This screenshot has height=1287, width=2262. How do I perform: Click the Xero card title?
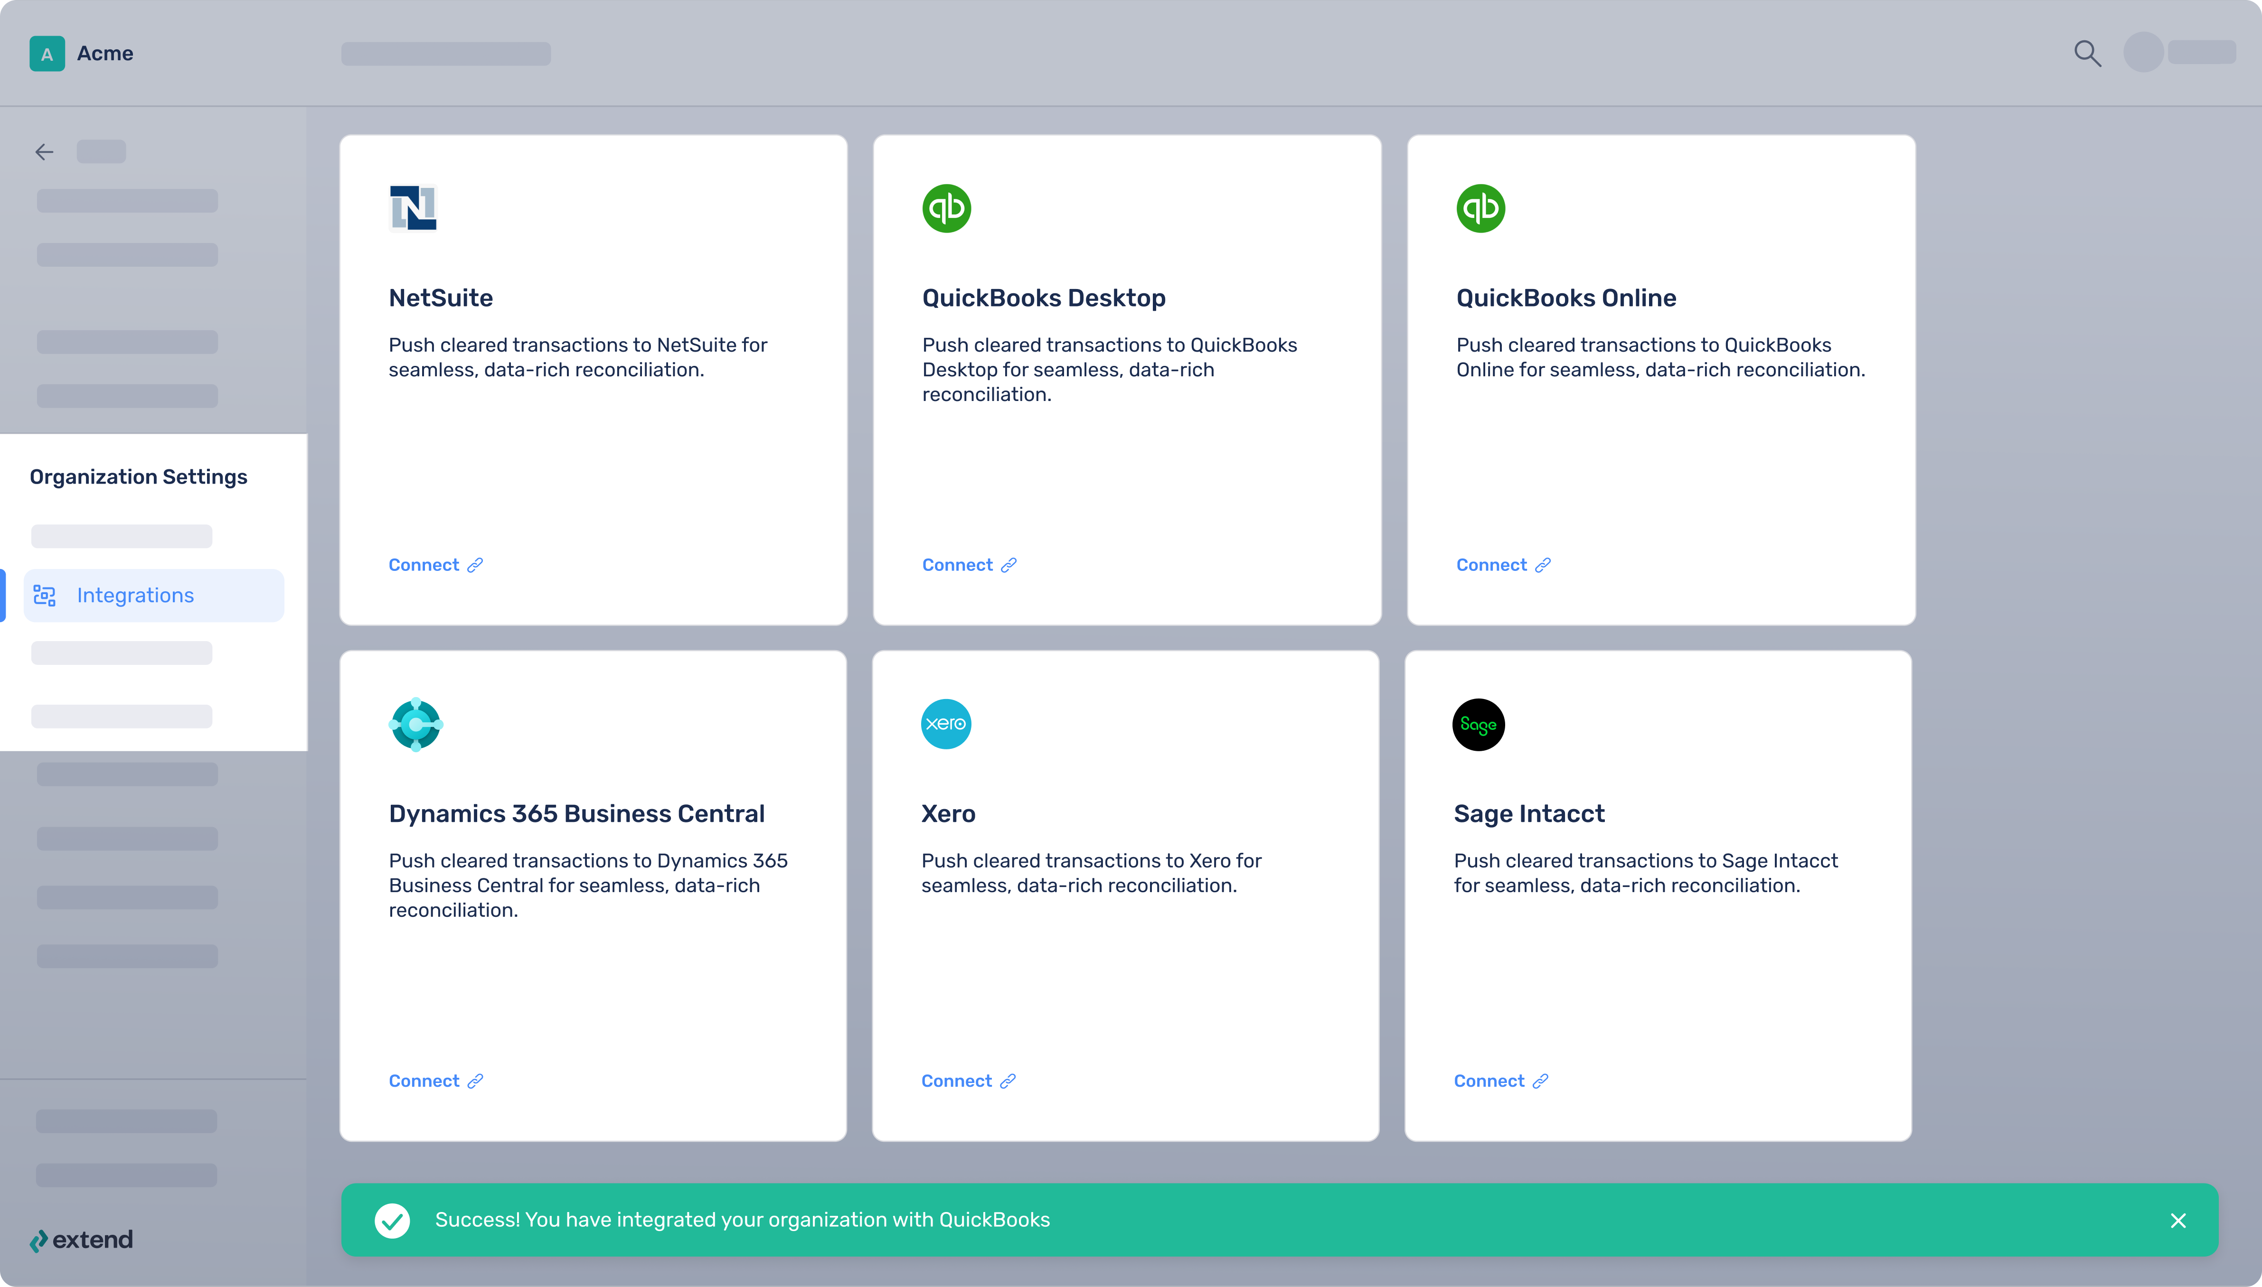pyautogui.click(x=948, y=813)
